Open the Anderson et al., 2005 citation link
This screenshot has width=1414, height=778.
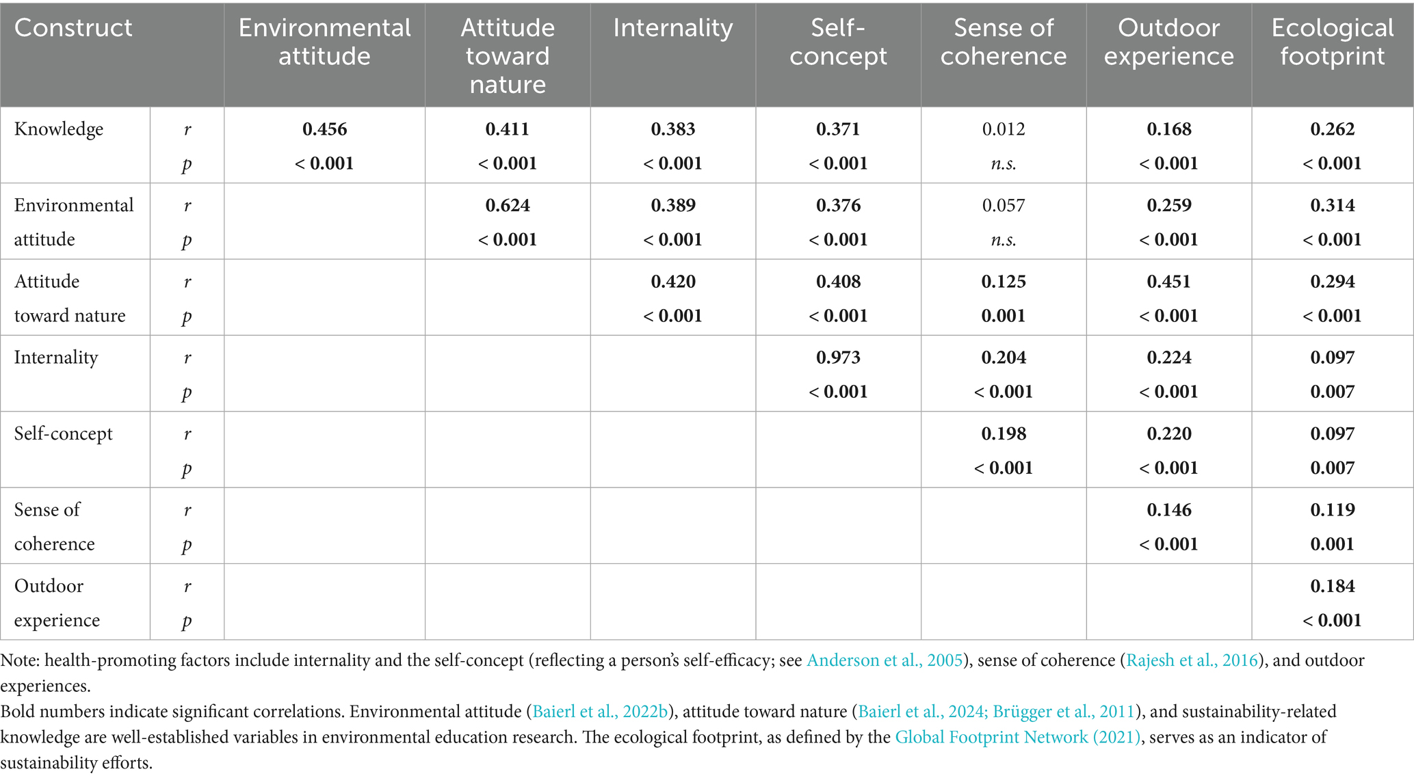[885, 660]
